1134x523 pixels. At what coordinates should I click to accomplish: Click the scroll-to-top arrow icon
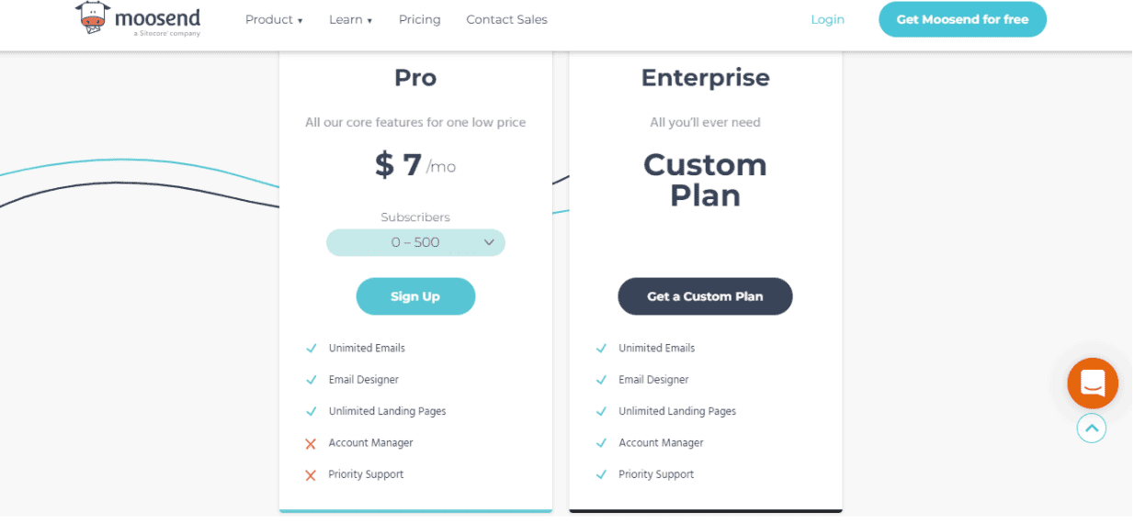pyautogui.click(x=1092, y=428)
